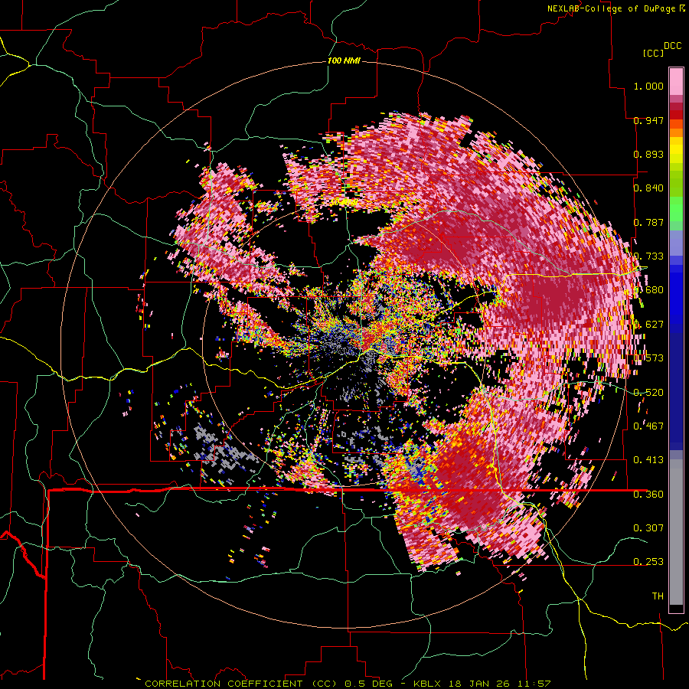Select the 0.253 scale label
689x689 pixels.
pos(648,562)
